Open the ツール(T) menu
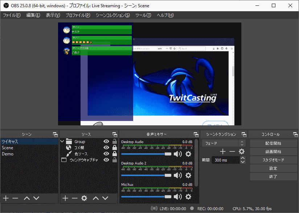The height and width of the screenshot is (213, 299). point(143,15)
